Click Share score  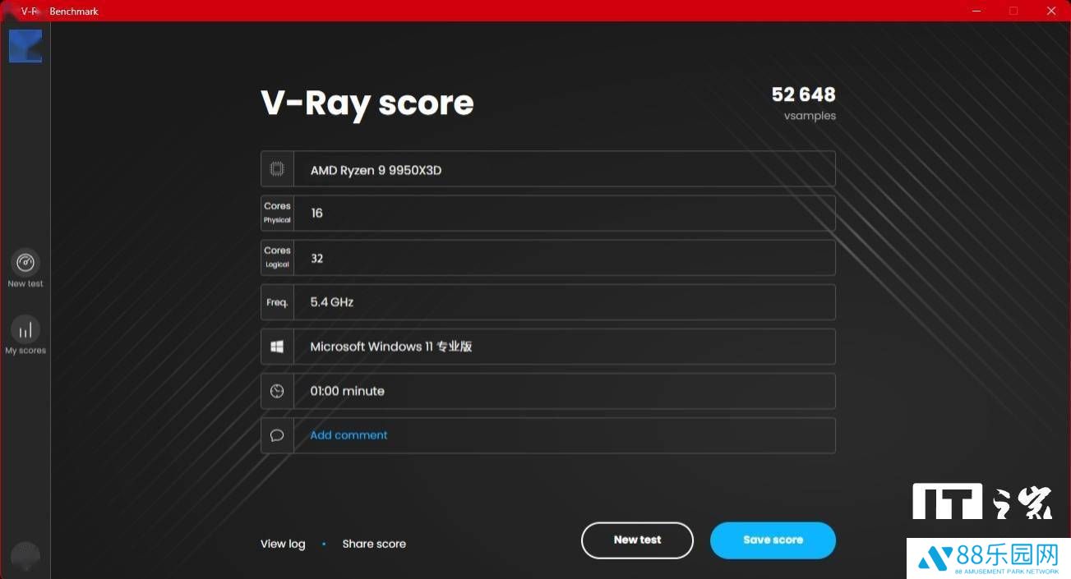(374, 544)
